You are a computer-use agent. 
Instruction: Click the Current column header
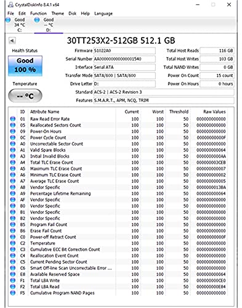132,111
